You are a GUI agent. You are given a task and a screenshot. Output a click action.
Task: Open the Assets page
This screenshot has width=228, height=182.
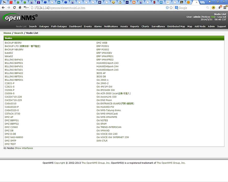tap(124, 26)
